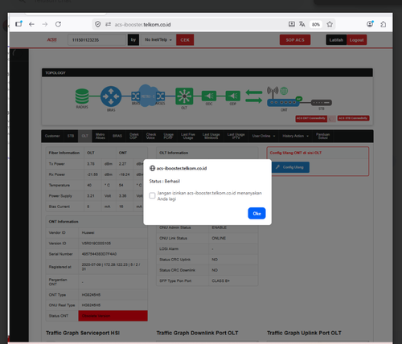
Task: Click the SOP ACS button
Action: 295,40
